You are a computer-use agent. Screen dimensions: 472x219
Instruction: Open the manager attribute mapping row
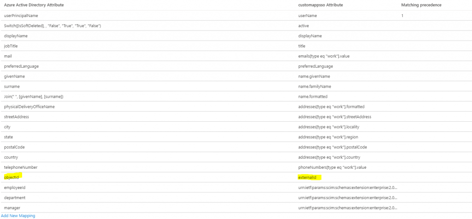pyautogui.click(x=13, y=208)
